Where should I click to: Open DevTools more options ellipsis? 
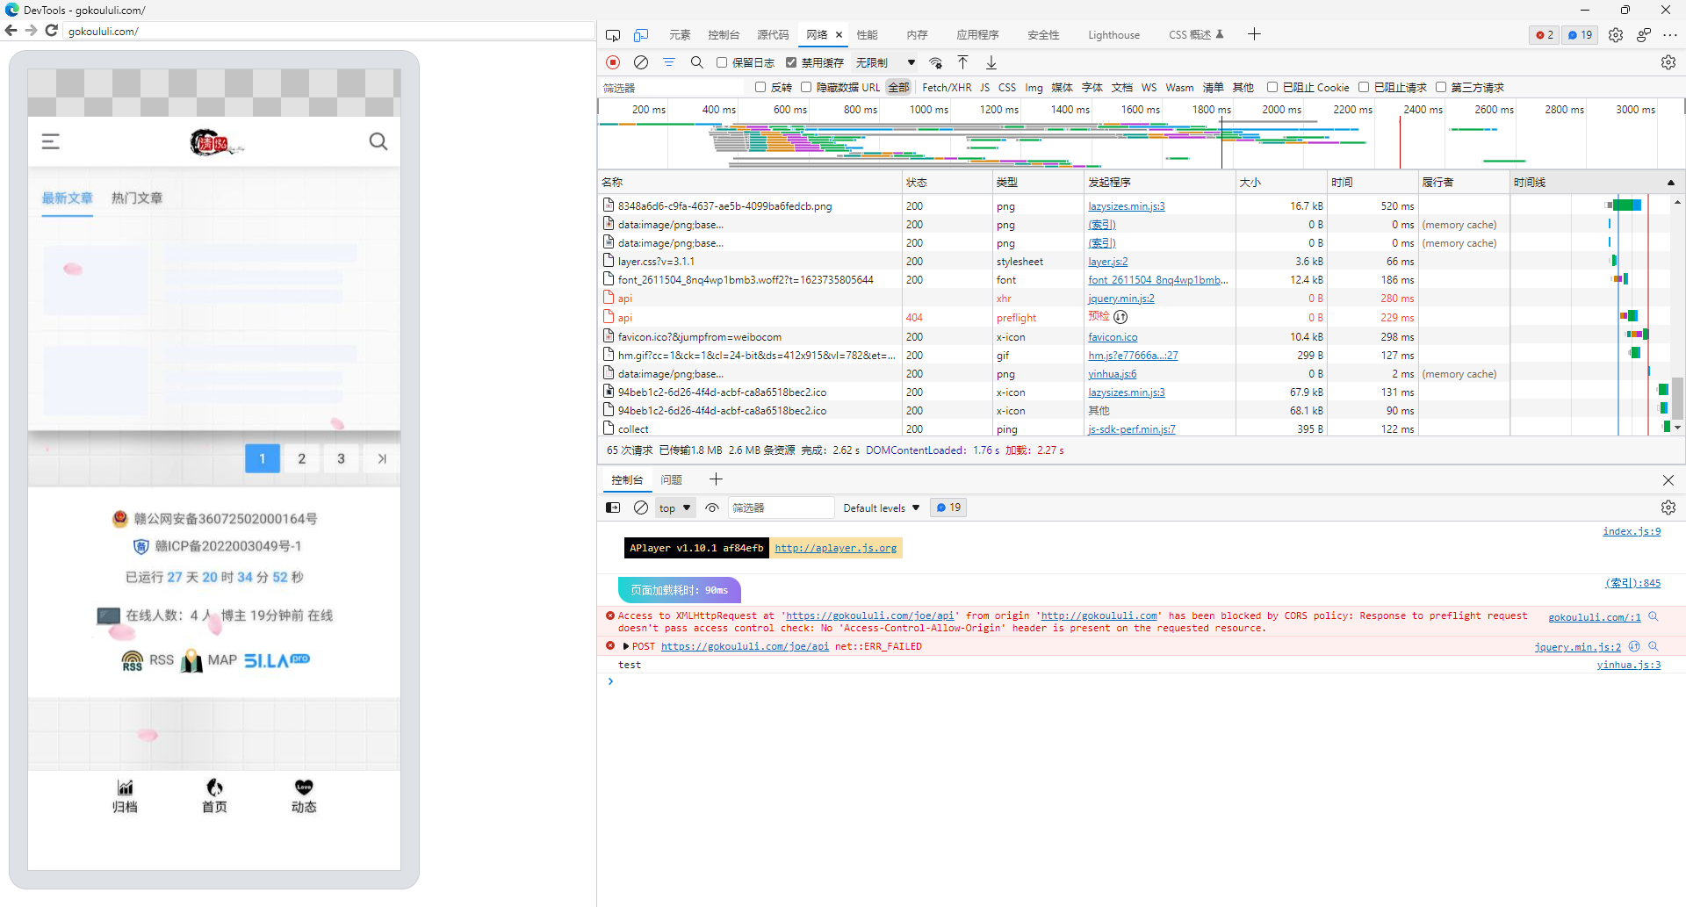coord(1670,35)
